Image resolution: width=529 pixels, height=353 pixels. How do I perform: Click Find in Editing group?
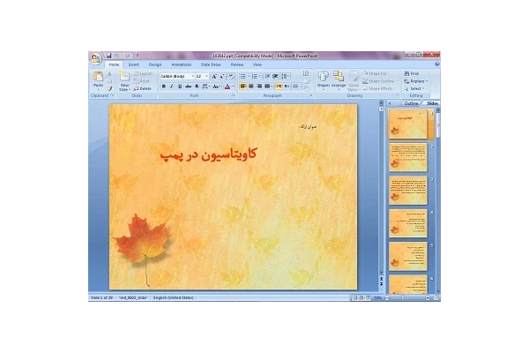412,73
